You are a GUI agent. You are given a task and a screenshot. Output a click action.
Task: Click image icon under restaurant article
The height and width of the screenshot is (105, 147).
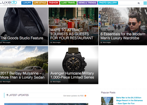click(x=51, y=42)
